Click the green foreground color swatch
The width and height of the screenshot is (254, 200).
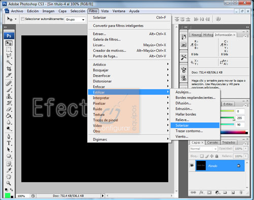coord(7,195)
